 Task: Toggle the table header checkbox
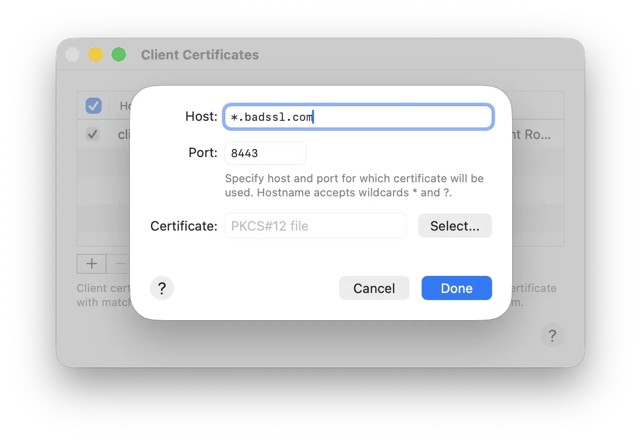click(x=94, y=106)
